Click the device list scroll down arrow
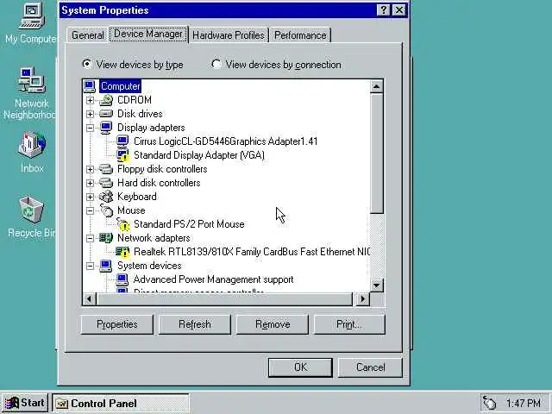 pyautogui.click(x=377, y=285)
